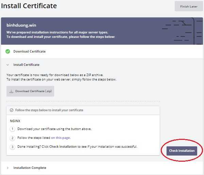The width and height of the screenshot is (204, 175).
Task: Click the Finish Later button
Action: [189, 6]
